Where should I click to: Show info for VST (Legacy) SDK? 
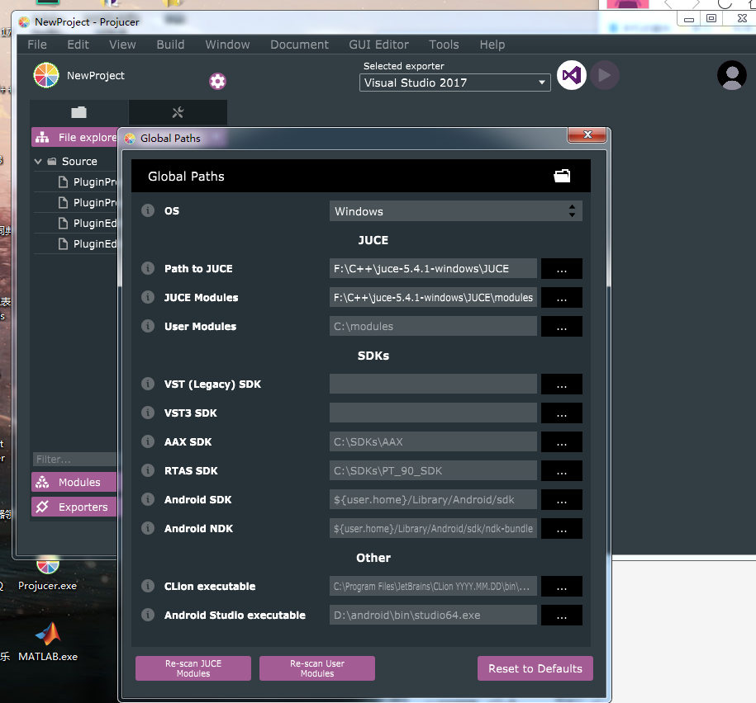[x=148, y=384]
